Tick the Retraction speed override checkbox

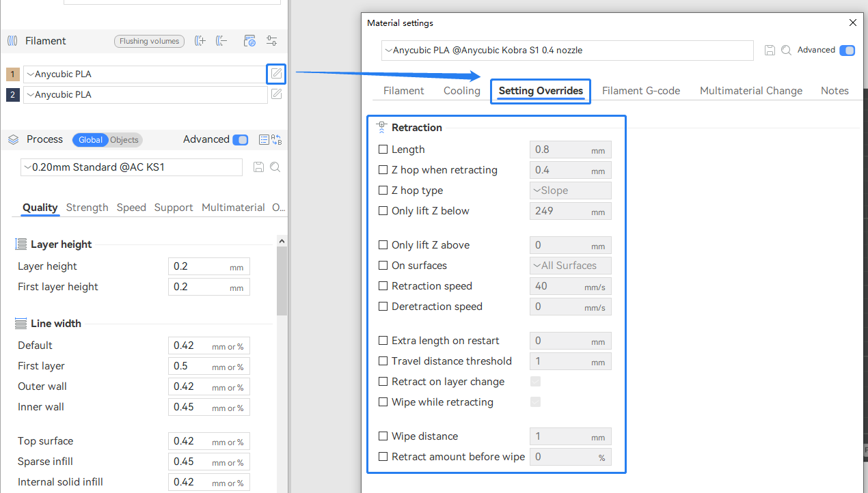[x=383, y=286]
